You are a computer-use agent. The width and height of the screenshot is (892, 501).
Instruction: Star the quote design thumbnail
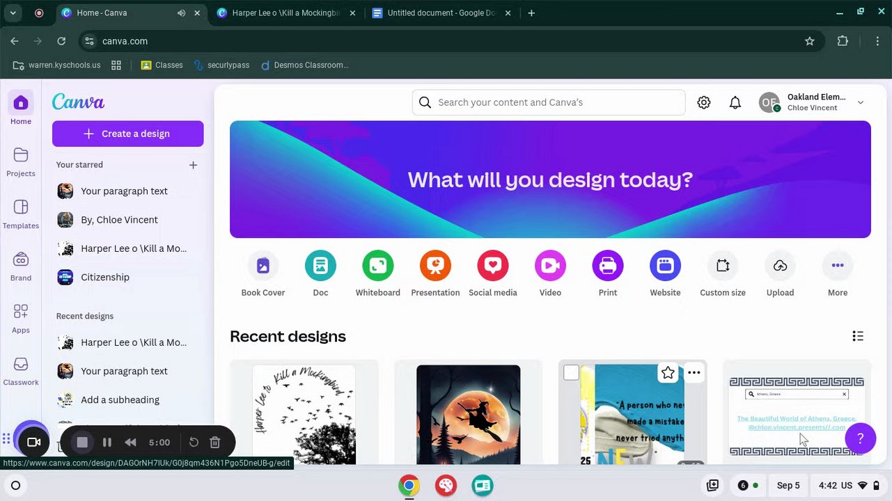668,373
